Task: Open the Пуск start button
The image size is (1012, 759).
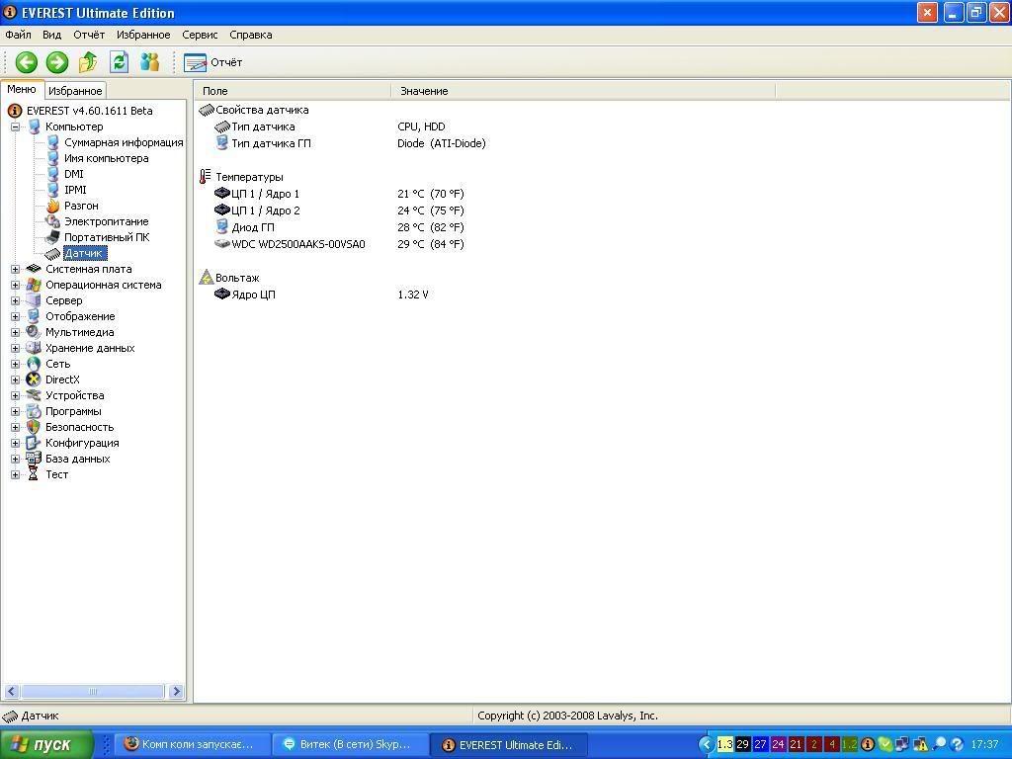Action: point(46,745)
